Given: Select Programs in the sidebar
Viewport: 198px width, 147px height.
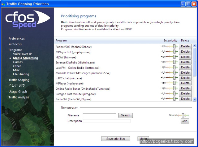Looking at the screenshot, I should [x=15, y=50].
